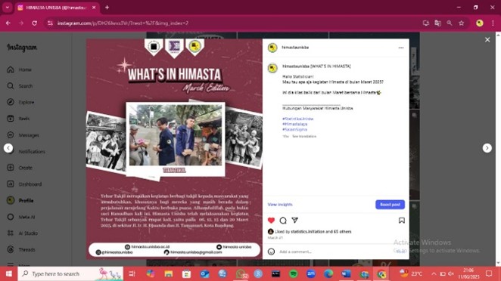This screenshot has width=501, height=281.
Task: Close the post viewer with X
Action: (487, 40)
